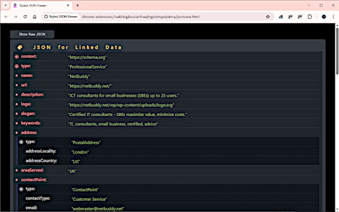The height and width of the screenshot is (212, 339).
Task: Toggle the top-level type key bullet
Action: tap(16, 66)
